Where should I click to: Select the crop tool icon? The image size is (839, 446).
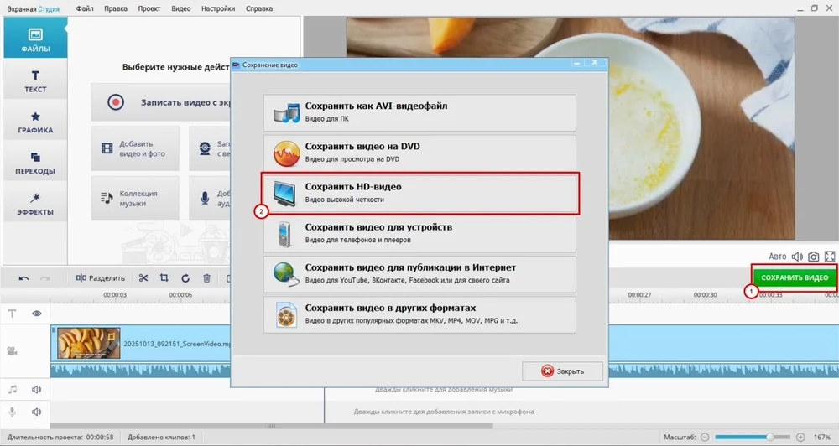click(x=164, y=278)
